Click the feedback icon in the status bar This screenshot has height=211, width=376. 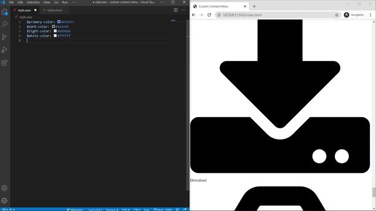tap(177, 210)
